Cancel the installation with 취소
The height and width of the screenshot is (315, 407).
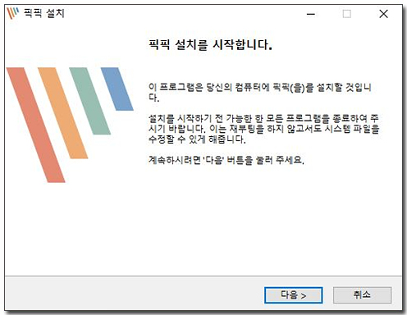point(362,295)
